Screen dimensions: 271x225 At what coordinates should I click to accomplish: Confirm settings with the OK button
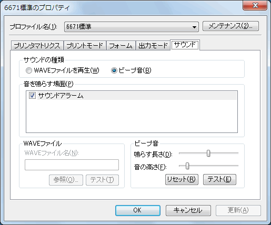(x=138, y=210)
